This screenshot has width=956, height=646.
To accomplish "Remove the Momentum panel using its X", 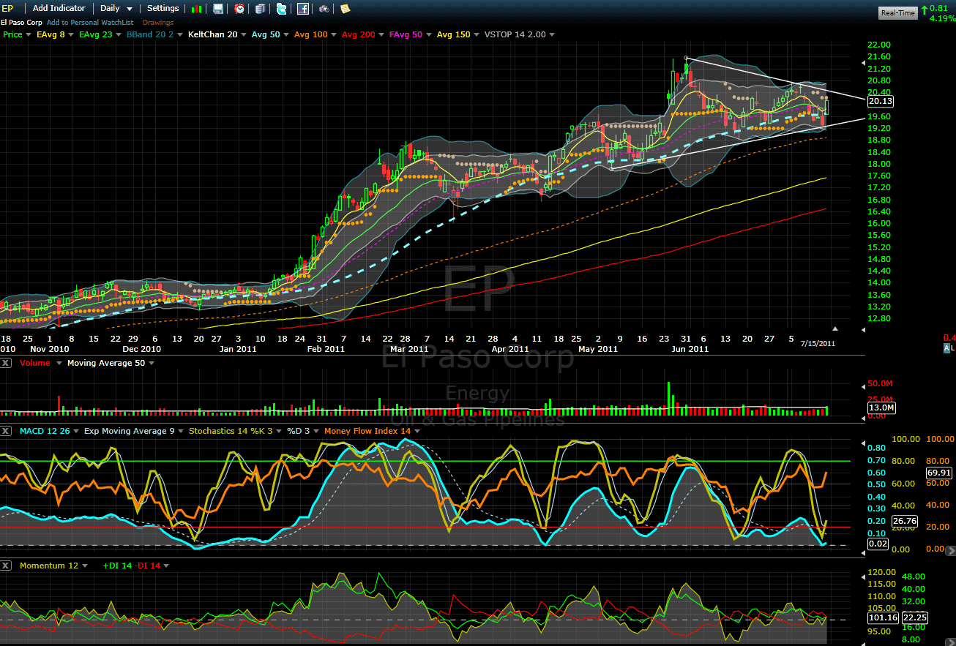I will pos(6,566).
